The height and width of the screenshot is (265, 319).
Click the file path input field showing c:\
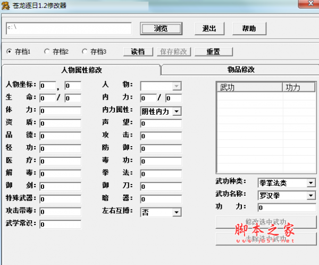[x=69, y=28]
